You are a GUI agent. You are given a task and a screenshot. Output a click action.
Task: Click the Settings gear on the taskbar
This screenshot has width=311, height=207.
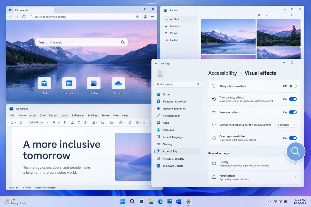[x=188, y=202]
